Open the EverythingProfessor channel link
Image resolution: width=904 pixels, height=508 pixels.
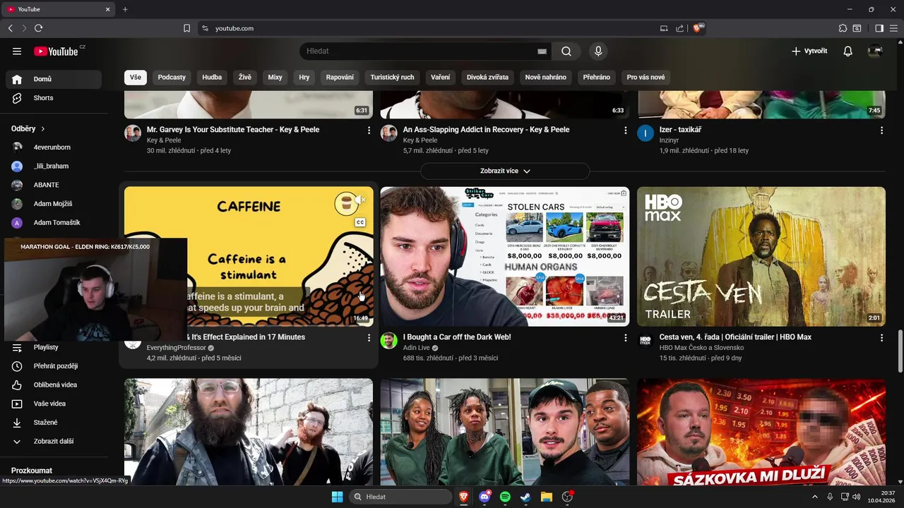pos(177,348)
